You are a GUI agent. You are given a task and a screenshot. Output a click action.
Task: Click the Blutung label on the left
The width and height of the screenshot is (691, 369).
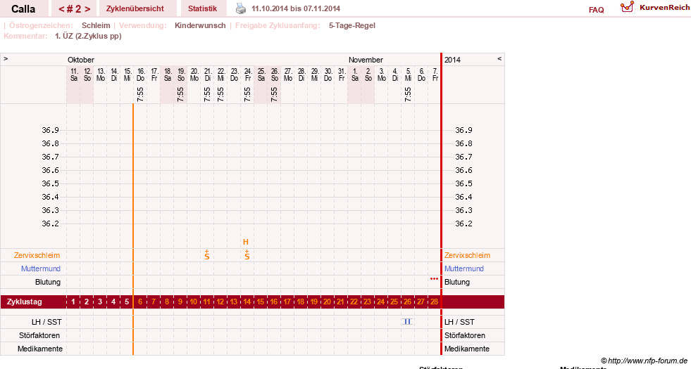click(48, 282)
